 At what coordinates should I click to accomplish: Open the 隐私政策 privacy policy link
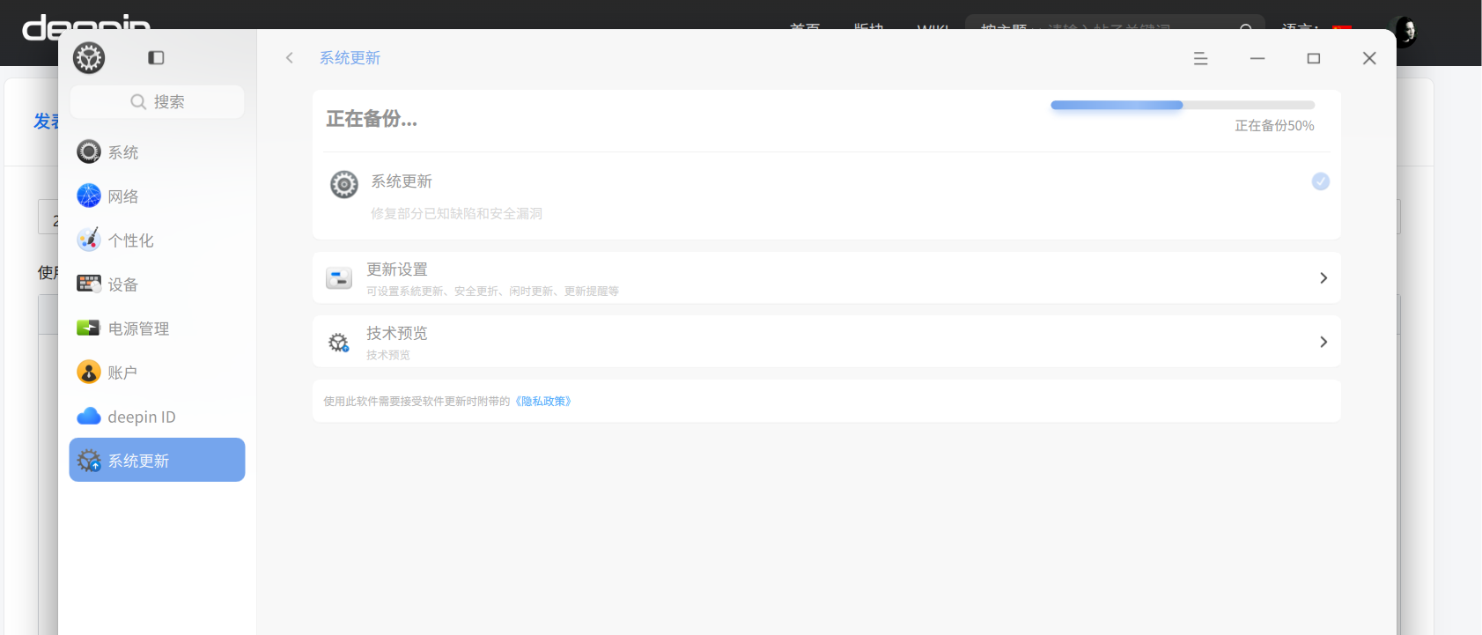coord(543,402)
